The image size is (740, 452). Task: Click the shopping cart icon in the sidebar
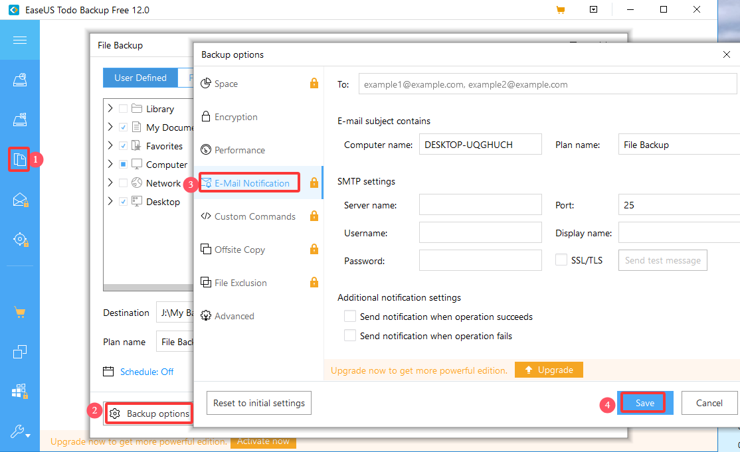[20, 312]
